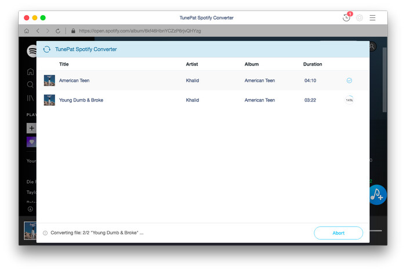
Task: Click the download app icon in sidebar
Action: [30, 209]
